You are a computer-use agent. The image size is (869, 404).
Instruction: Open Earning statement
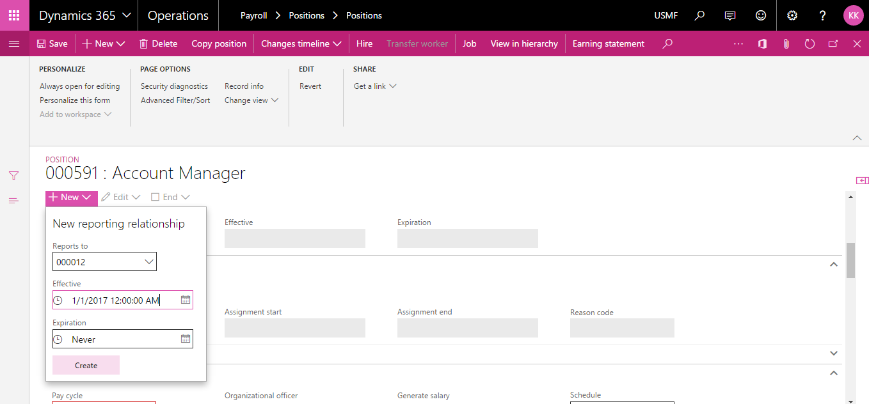coord(609,43)
